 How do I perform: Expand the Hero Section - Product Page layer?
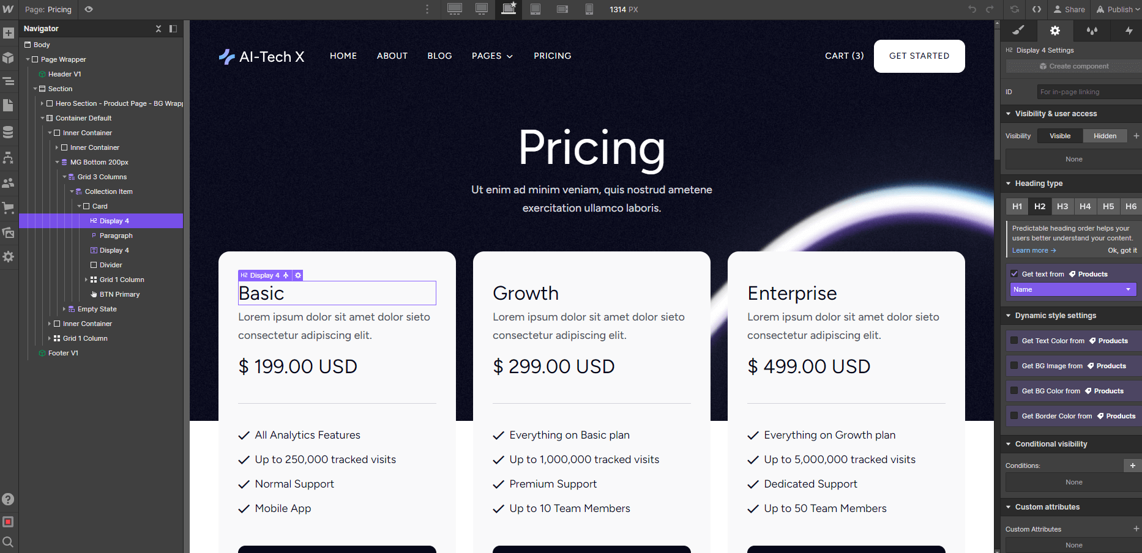tap(42, 103)
